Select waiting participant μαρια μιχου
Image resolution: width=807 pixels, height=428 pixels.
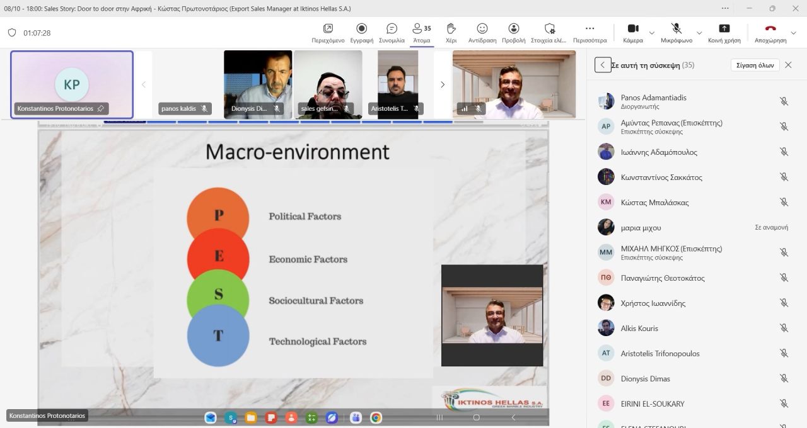click(x=694, y=227)
